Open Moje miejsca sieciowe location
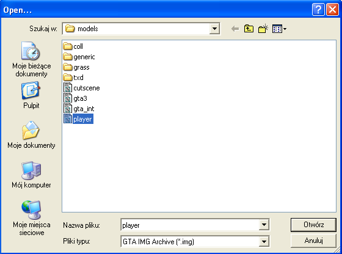Image resolution: width=342 pixels, height=254 pixels. (31, 218)
